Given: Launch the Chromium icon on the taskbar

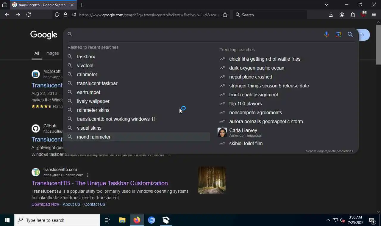Looking at the screenshot, I should tap(152, 220).
